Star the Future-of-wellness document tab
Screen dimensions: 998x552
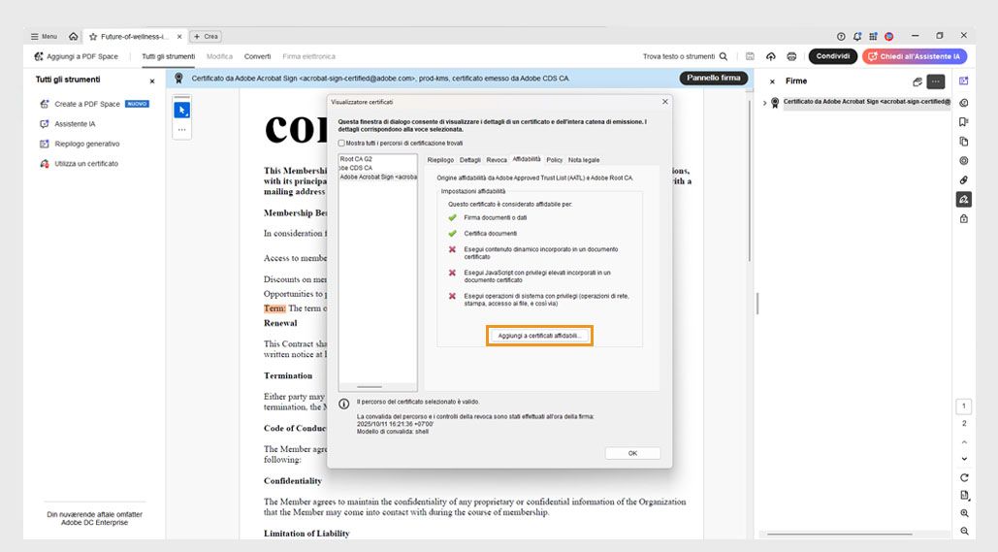click(93, 36)
